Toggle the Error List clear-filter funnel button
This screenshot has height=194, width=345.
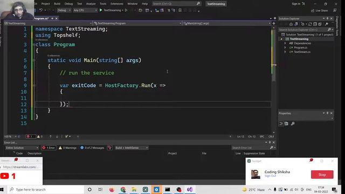[109, 148]
